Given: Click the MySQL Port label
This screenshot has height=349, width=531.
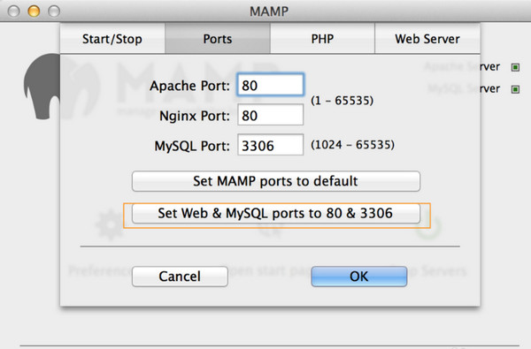Looking at the screenshot, I should tap(192, 146).
